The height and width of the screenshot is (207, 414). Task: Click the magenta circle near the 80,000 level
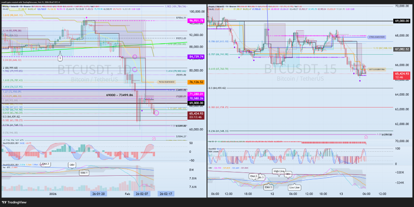pyautogui.click(x=135, y=70)
